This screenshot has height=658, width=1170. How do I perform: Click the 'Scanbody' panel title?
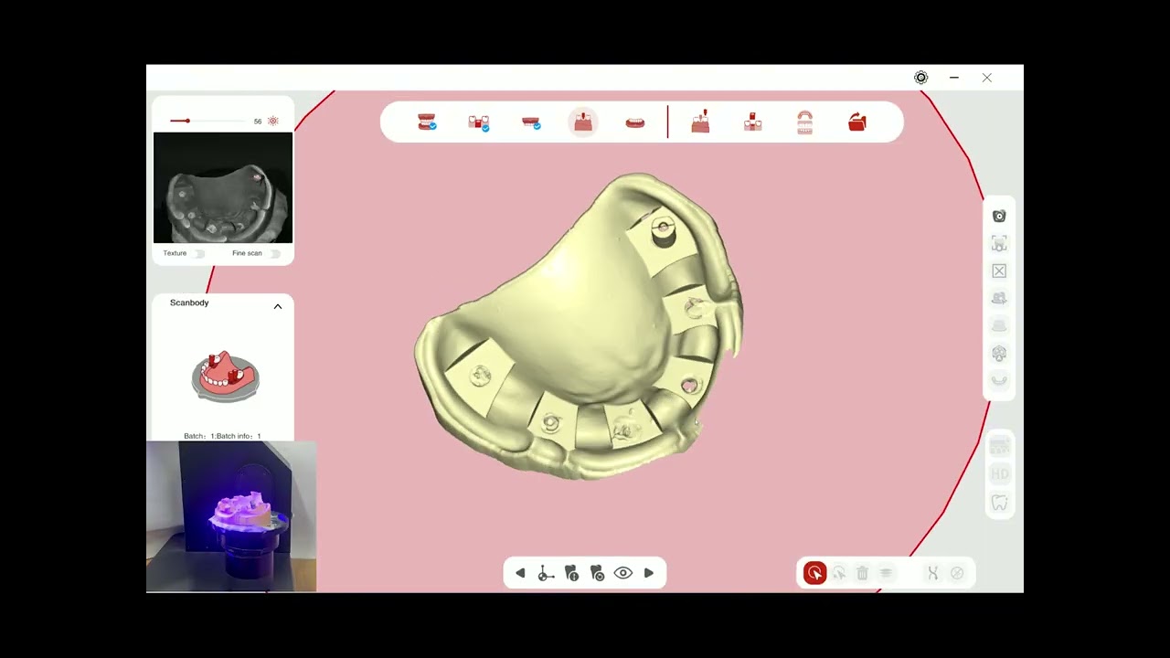tap(189, 302)
